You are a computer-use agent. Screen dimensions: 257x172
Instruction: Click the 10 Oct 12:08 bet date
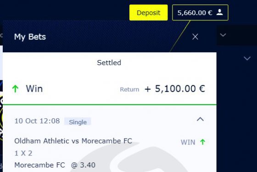(x=37, y=121)
